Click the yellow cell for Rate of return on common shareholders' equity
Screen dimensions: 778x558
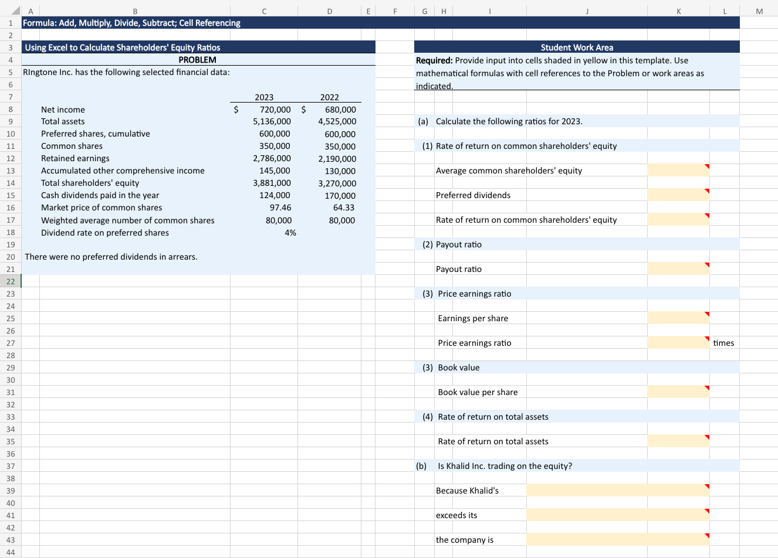pos(678,220)
